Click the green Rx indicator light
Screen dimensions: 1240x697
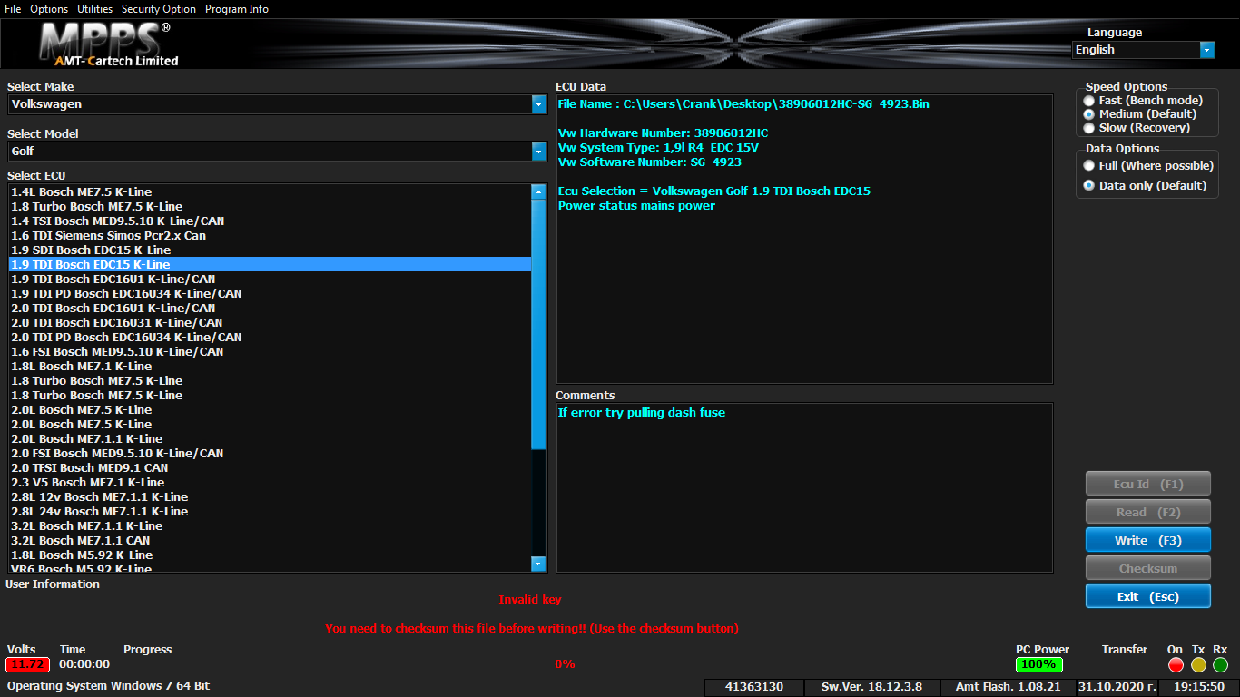click(x=1220, y=665)
